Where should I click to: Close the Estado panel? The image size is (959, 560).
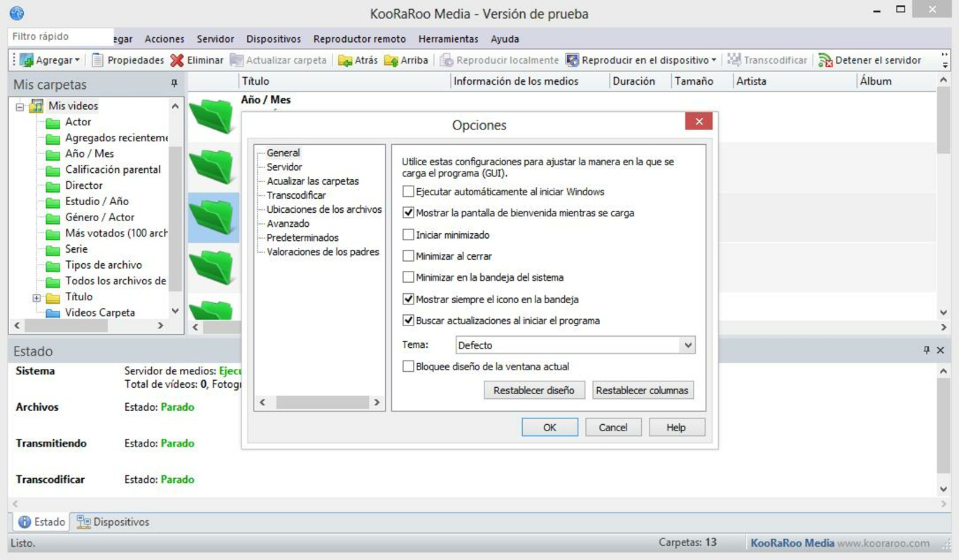940,350
